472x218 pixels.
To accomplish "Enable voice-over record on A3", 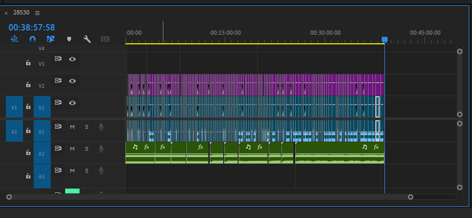I will point(101,171).
